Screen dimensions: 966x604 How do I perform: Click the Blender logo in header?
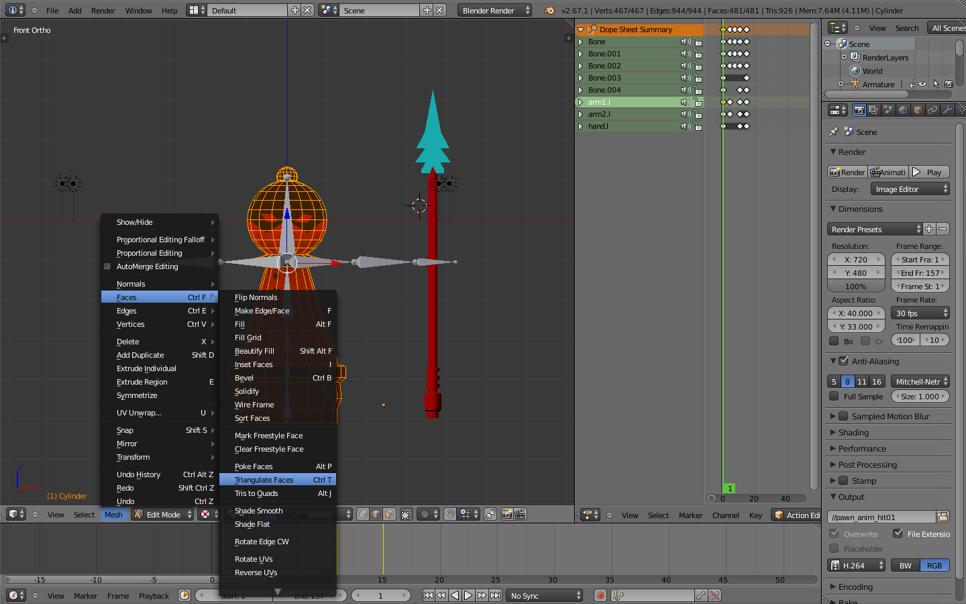pos(549,10)
